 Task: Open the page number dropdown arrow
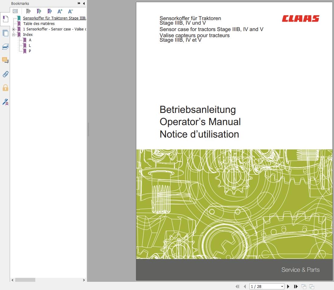(x=282, y=286)
